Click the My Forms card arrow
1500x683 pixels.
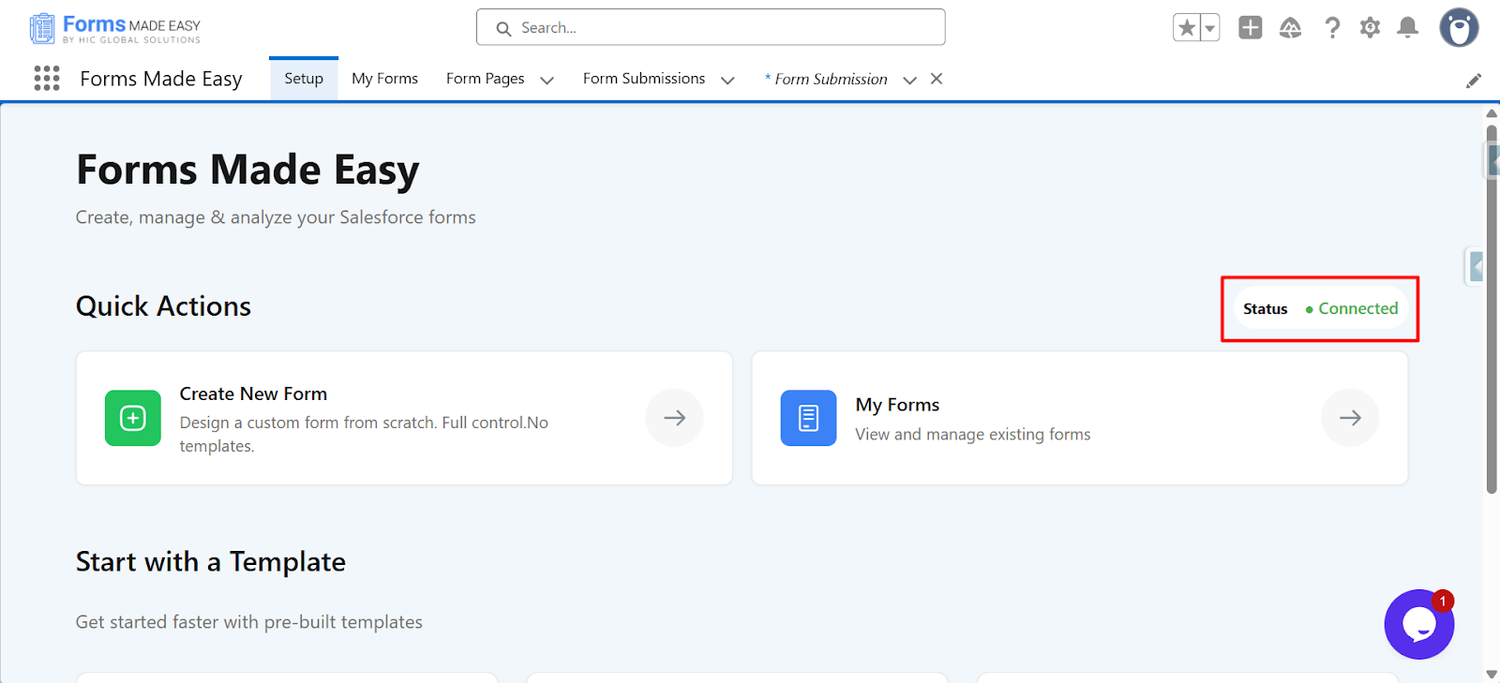[1350, 418]
